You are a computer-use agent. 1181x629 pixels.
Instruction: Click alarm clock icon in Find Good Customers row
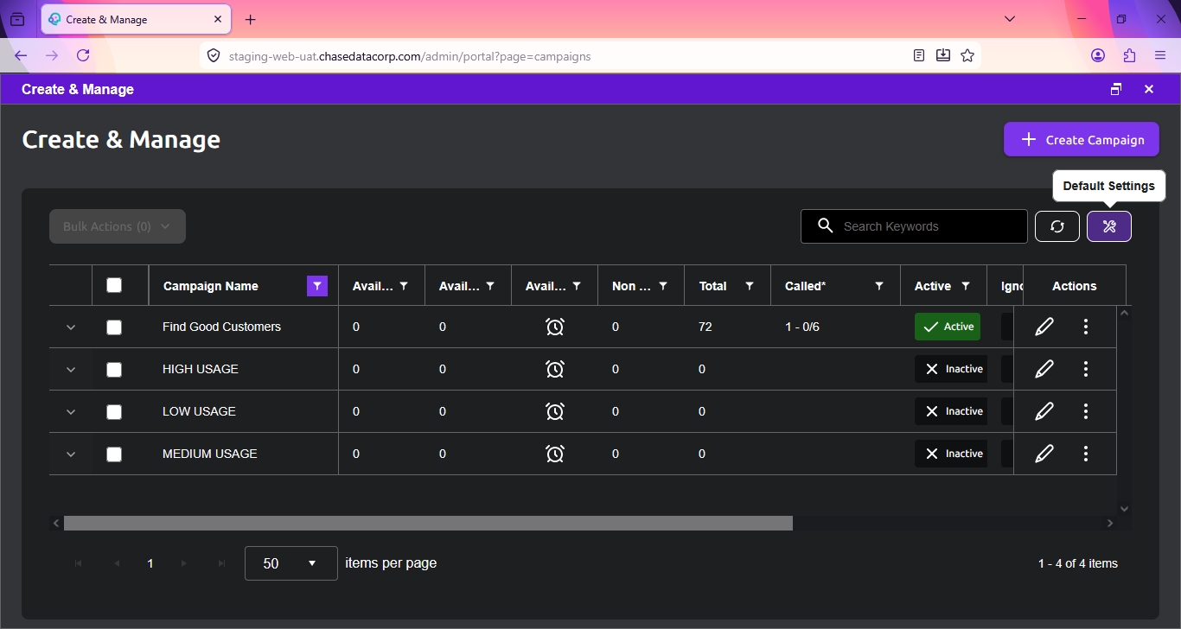pos(555,327)
